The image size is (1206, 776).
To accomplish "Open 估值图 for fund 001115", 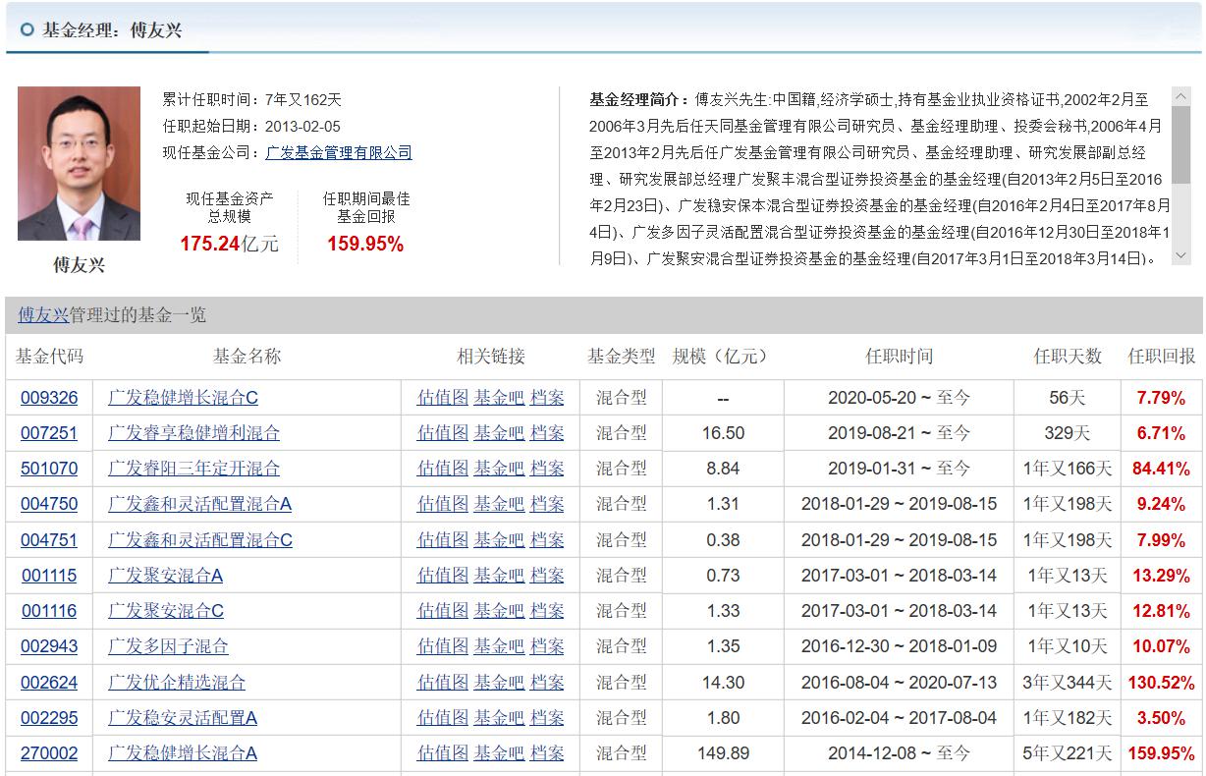I will 443,575.
